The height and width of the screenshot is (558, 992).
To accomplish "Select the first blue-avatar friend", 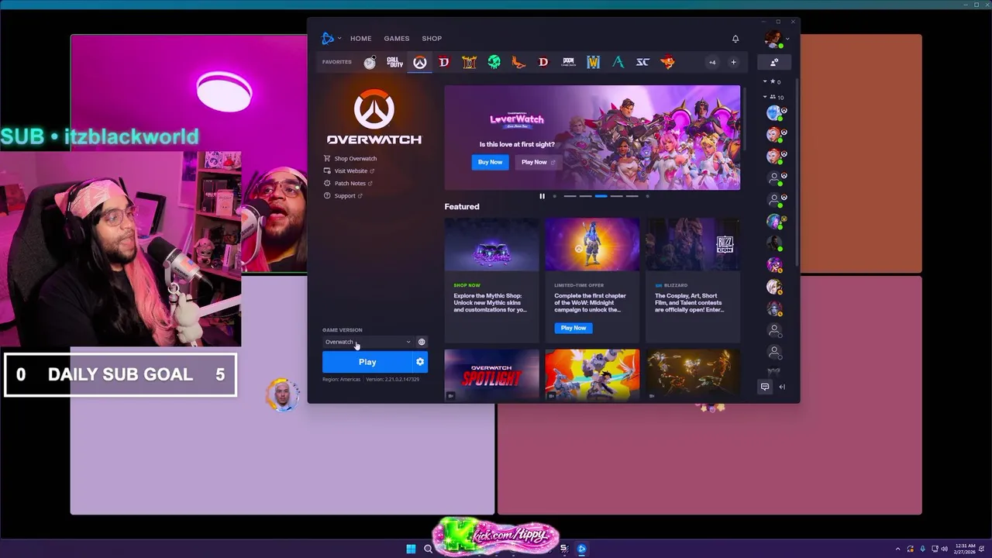I will pos(774,113).
